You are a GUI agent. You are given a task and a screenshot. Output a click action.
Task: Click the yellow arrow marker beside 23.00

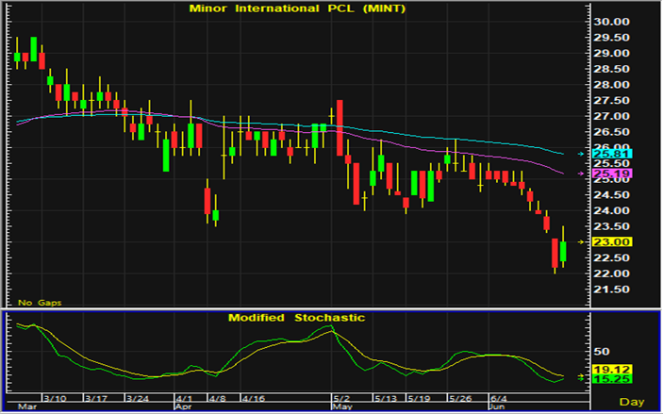point(581,241)
